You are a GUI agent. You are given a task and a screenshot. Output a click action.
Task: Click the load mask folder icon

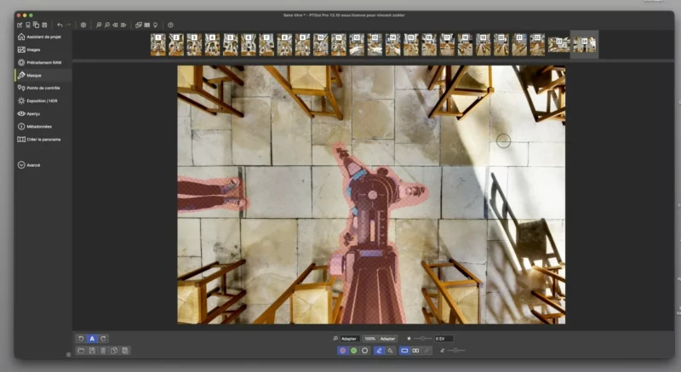click(x=81, y=351)
